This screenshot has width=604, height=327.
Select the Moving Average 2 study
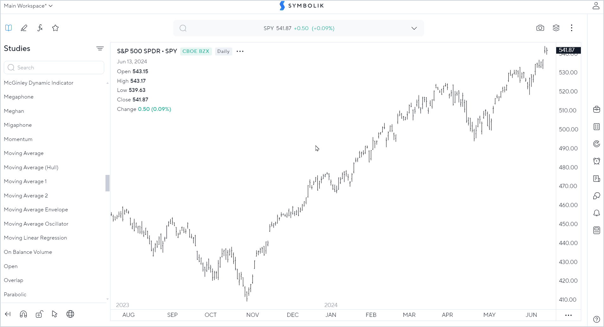tap(26, 196)
